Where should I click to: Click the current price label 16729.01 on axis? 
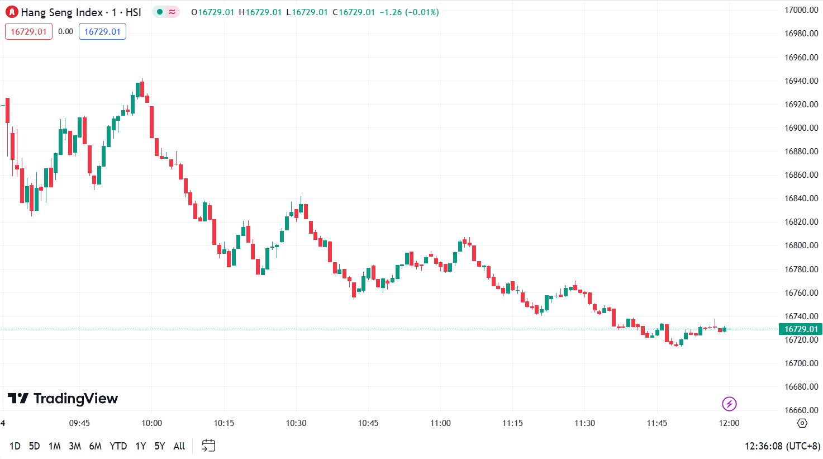801,329
